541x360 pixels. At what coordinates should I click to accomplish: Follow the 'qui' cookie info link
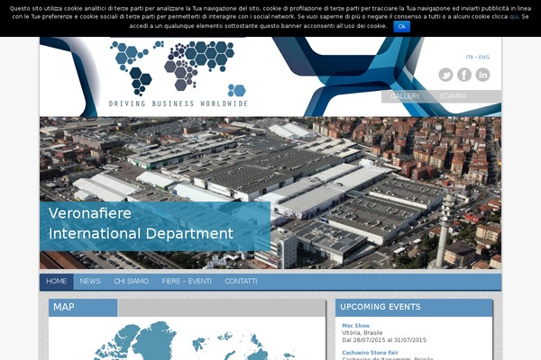pos(513,16)
